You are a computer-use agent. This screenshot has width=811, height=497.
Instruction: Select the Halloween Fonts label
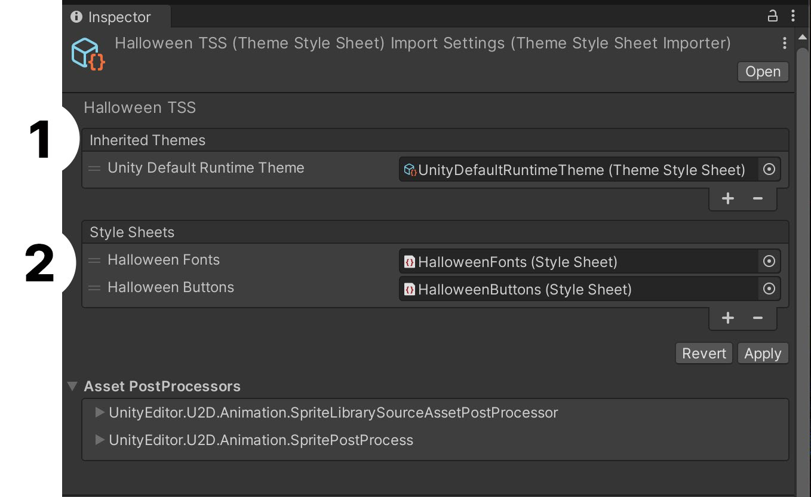point(164,260)
